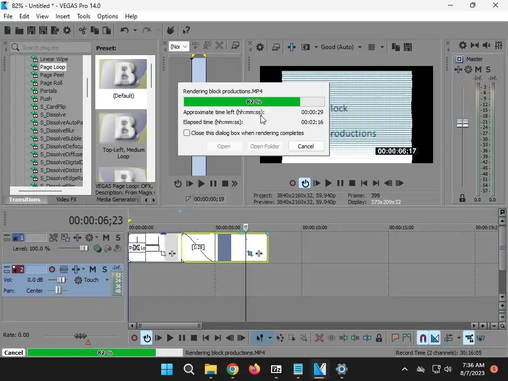Click the Search plug-ins field
508x381 pixels.
tap(51, 48)
